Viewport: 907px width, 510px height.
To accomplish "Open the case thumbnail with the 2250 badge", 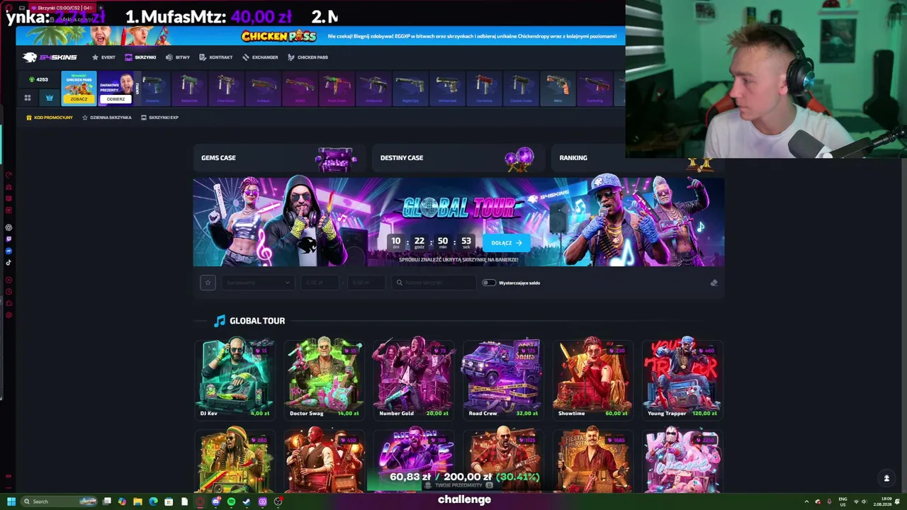I will (x=682, y=459).
